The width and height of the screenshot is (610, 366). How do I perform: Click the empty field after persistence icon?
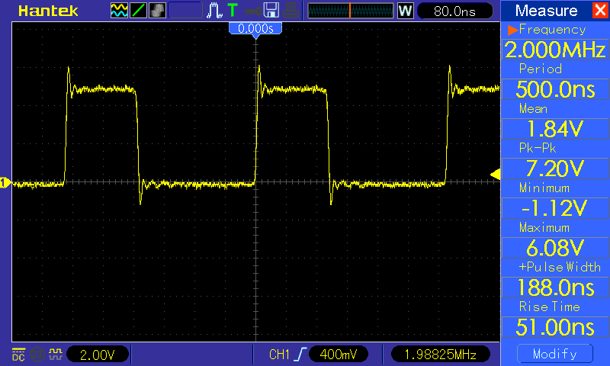(185, 11)
